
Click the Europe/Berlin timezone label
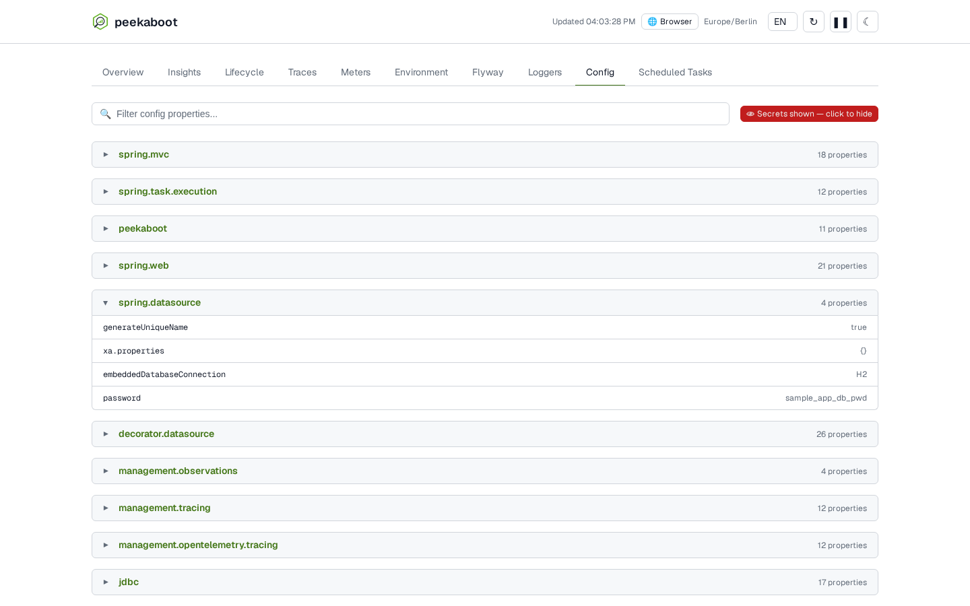click(730, 22)
